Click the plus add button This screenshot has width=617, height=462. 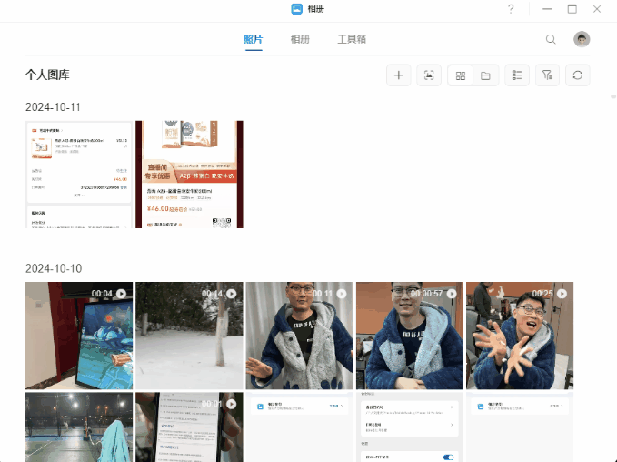399,75
